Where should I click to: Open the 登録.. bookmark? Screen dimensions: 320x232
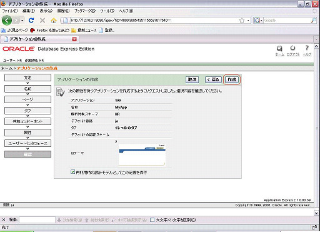tap(106, 30)
